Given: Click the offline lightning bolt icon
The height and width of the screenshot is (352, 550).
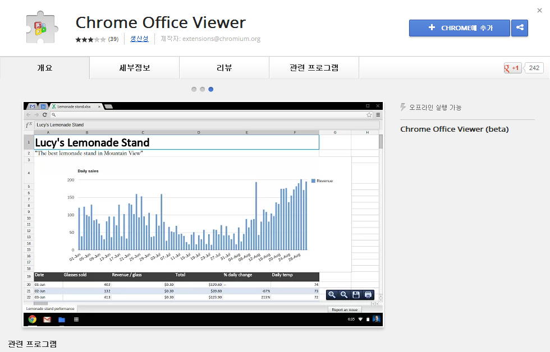Looking at the screenshot, I should 403,107.
